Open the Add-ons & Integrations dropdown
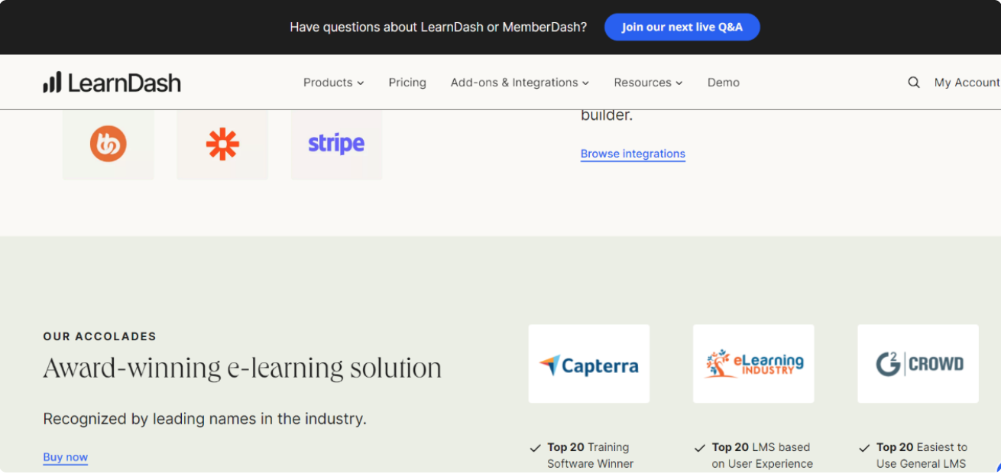The width and height of the screenshot is (1001, 474). [519, 82]
